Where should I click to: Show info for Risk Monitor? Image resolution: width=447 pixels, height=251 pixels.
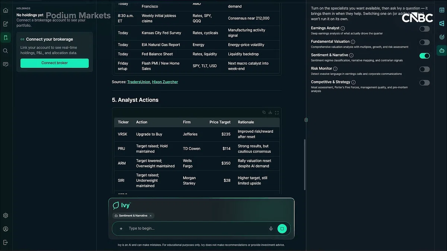[335, 69]
